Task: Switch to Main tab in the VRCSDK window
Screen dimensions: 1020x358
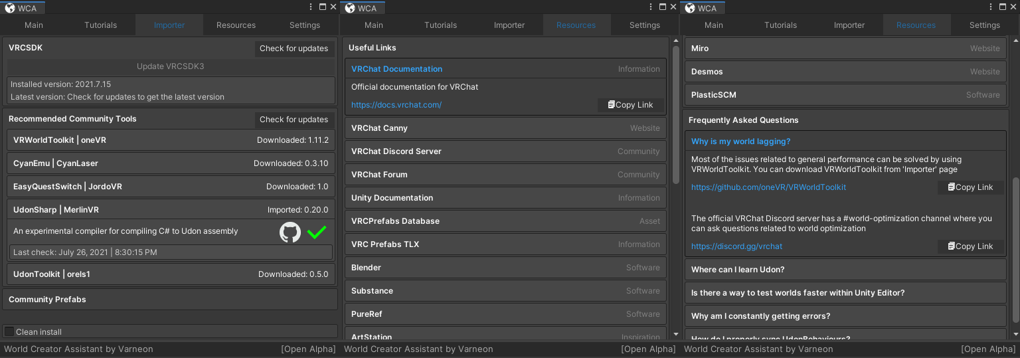Action: point(34,25)
